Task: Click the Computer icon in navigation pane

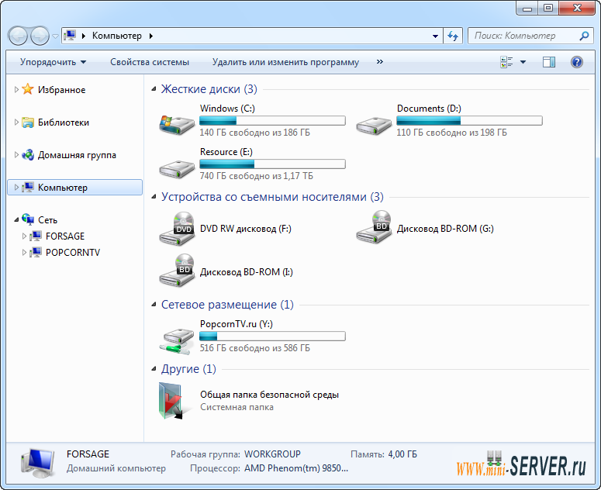Action: 28,188
